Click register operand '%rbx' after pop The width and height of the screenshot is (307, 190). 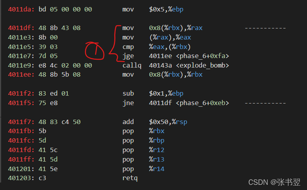tap(156, 131)
